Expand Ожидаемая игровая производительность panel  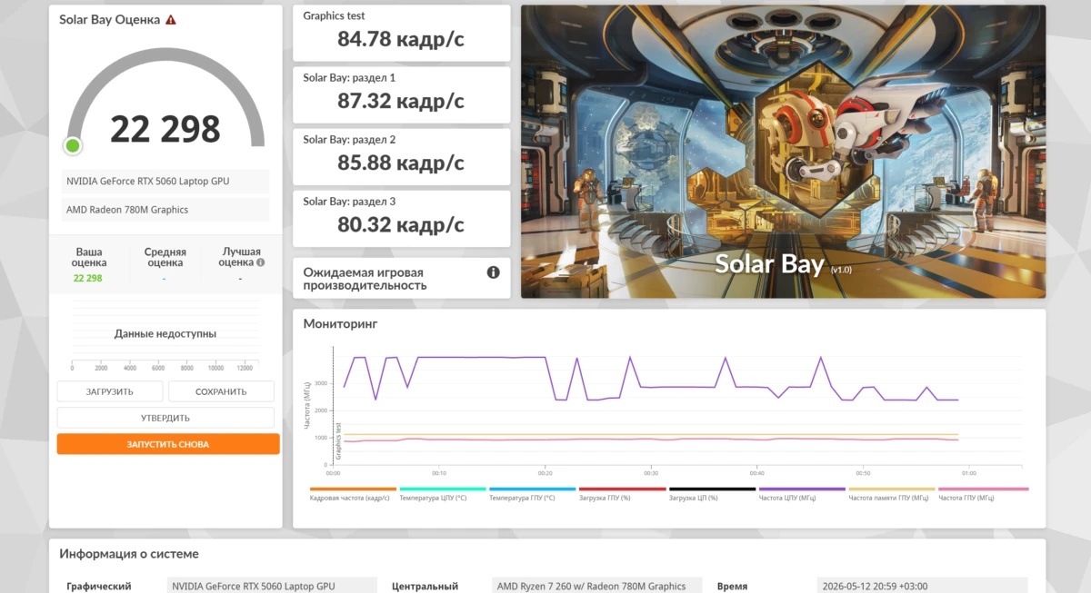click(x=401, y=278)
